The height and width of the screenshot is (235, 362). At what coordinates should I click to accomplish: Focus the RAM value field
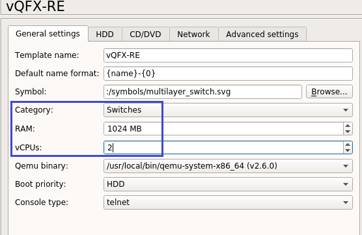223,129
